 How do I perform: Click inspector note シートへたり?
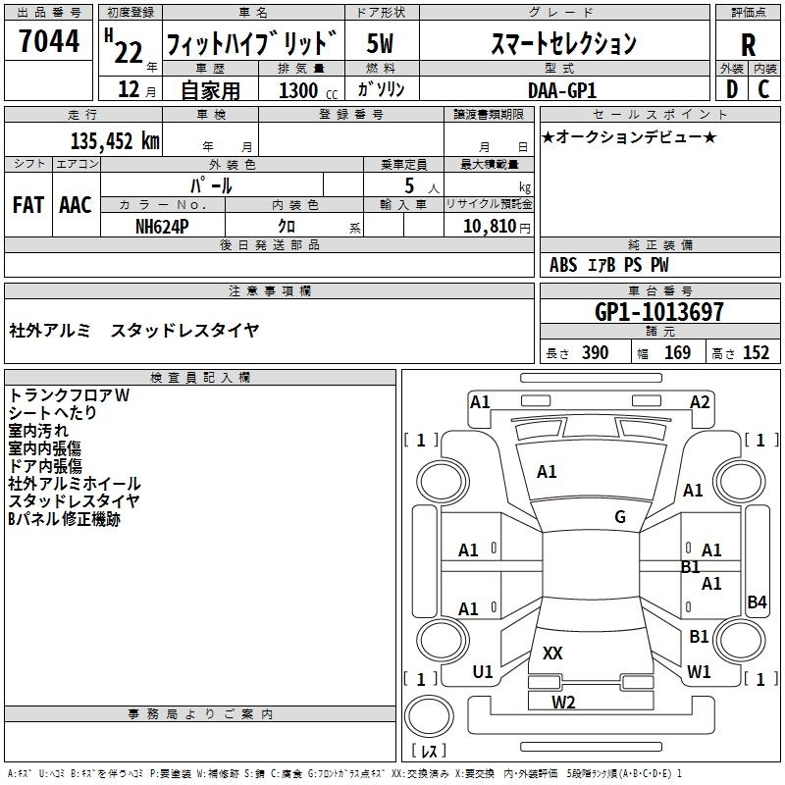point(52,413)
